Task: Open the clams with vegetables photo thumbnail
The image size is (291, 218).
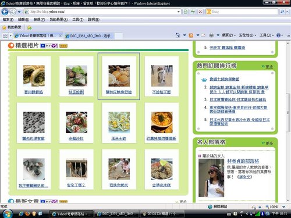Action: [76, 76]
